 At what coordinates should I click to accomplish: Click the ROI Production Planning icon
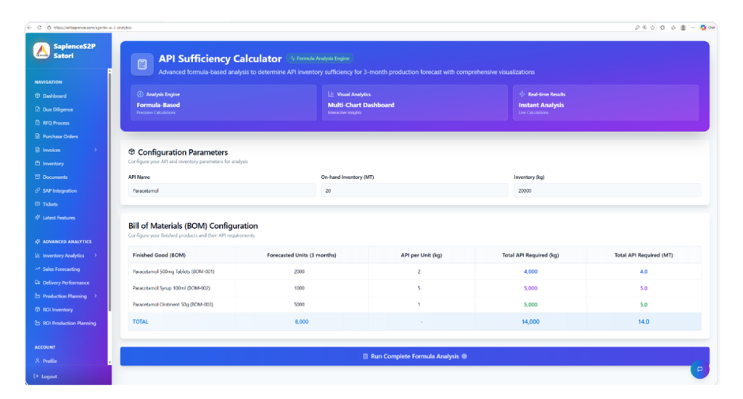(x=38, y=323)
